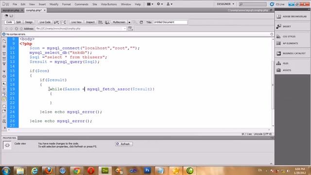Open the DESIGNER workspace switcher

click(225, 4)
